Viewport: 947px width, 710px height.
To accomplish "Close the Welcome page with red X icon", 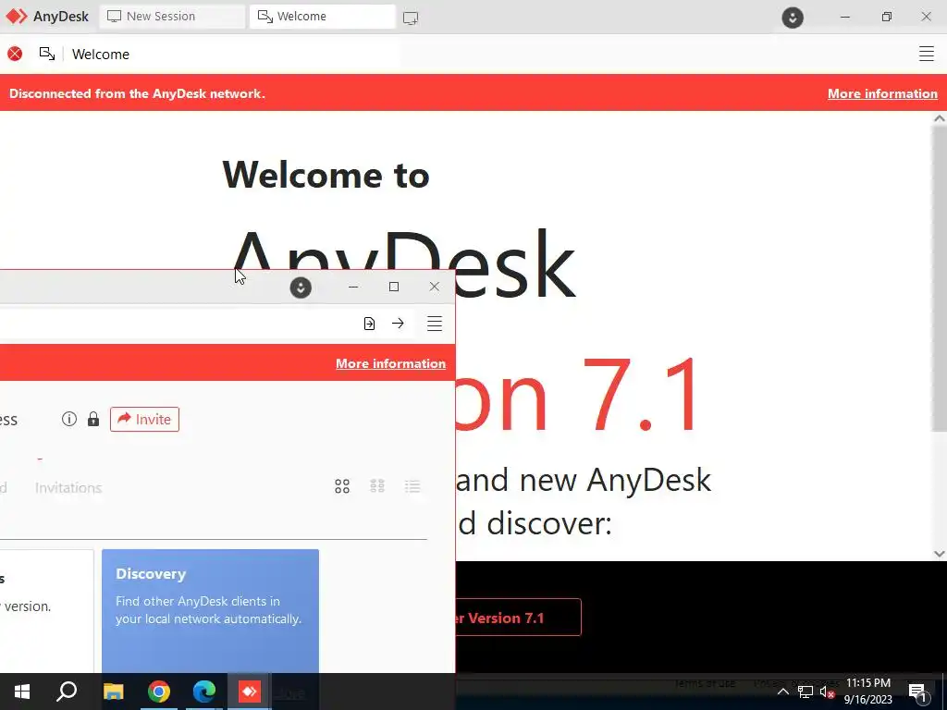I will tap(15, 54).
